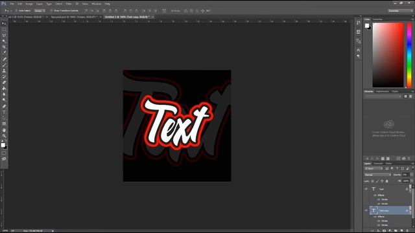This screenshot has height=233, width=415.
Task: Select the Brush tool
Action: click(x=4, y=65)
